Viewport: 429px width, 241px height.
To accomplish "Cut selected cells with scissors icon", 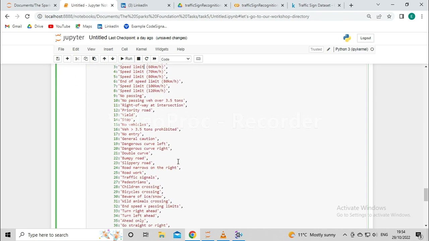I will 77,59.
